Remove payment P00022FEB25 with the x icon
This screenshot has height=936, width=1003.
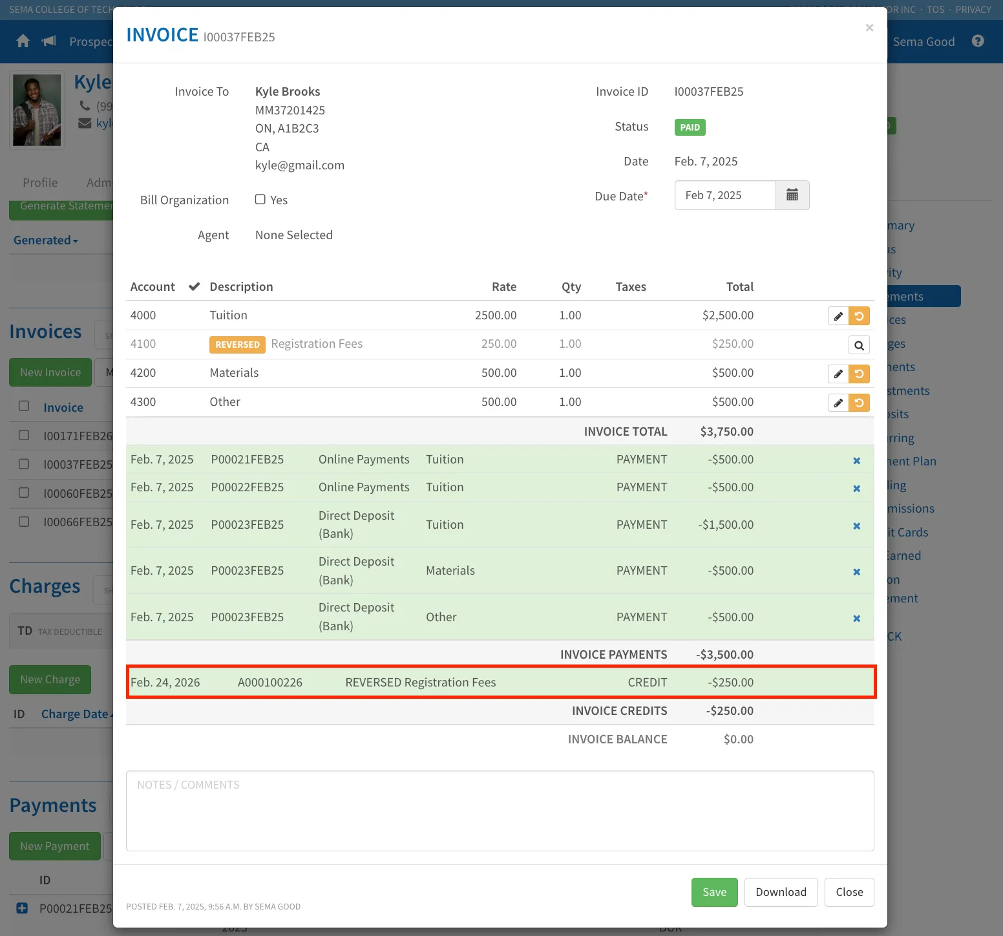857,489
